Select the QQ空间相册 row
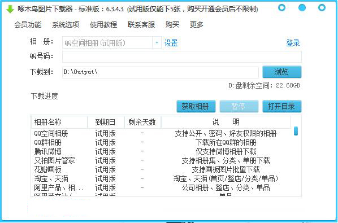Viewport: 338px width, 223px height. point(161,134)
